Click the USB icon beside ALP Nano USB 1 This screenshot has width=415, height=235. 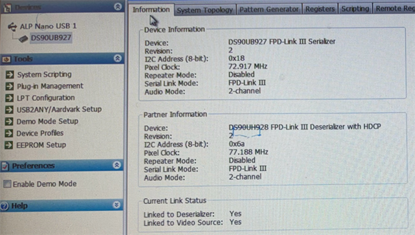coord(12,27)
